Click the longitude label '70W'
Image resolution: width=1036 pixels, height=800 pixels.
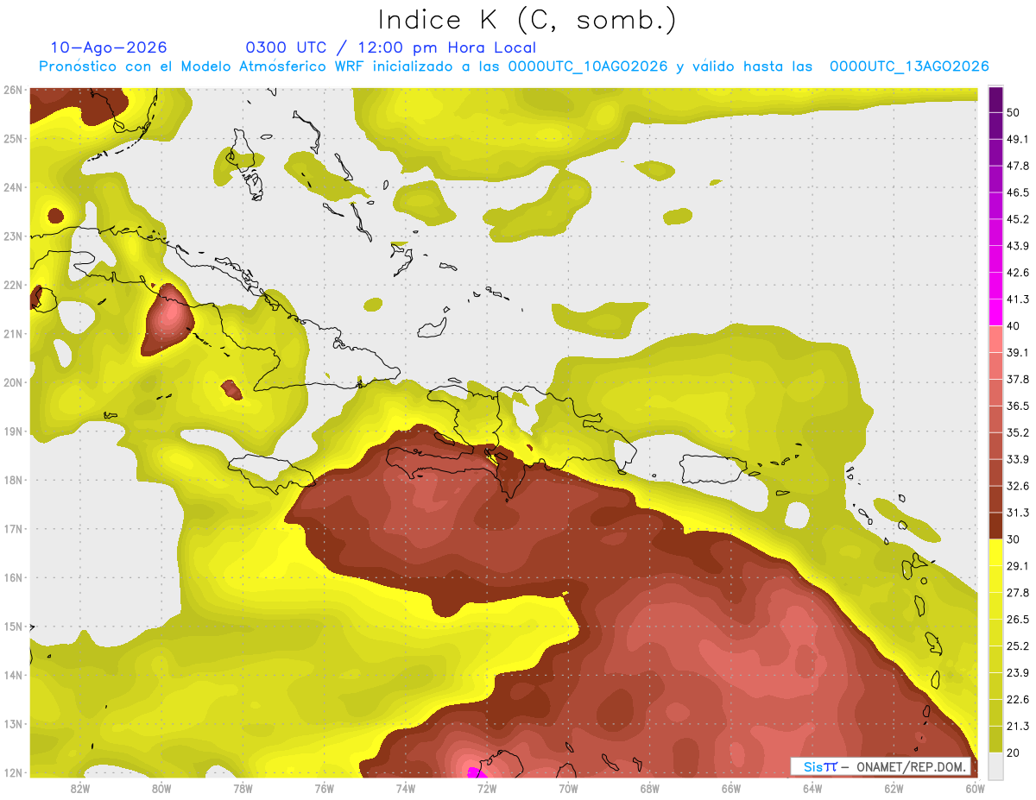pyautogui.click(x=568, y=788)
